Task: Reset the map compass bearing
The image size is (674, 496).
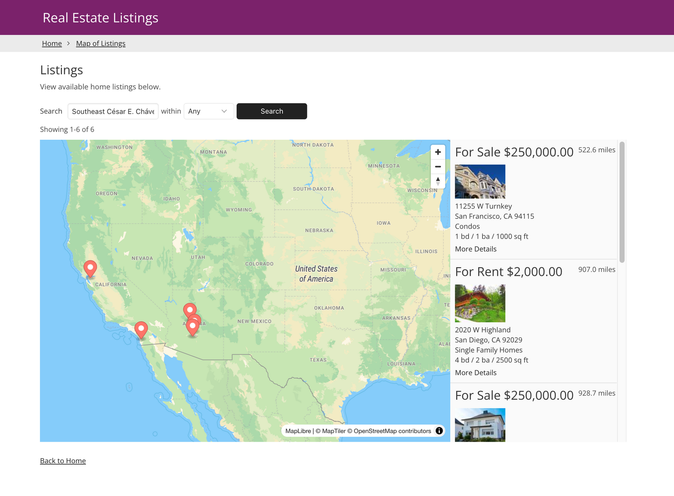Action: (x=438, y=181)
